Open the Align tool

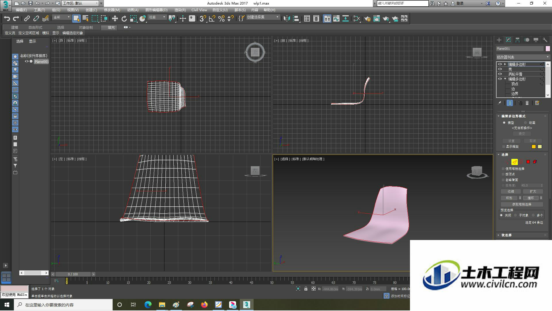296,19
